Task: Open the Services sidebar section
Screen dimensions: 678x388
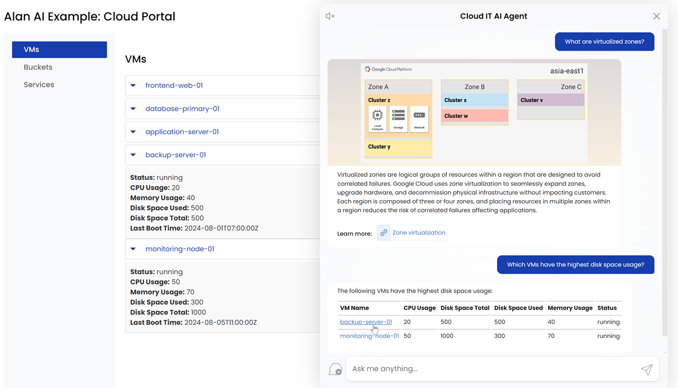Action: (x=39, y=84)
